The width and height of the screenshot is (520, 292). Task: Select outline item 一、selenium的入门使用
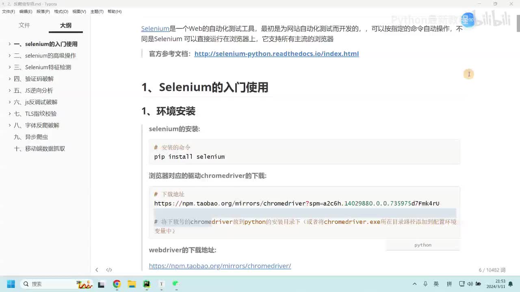coord(45,44)
